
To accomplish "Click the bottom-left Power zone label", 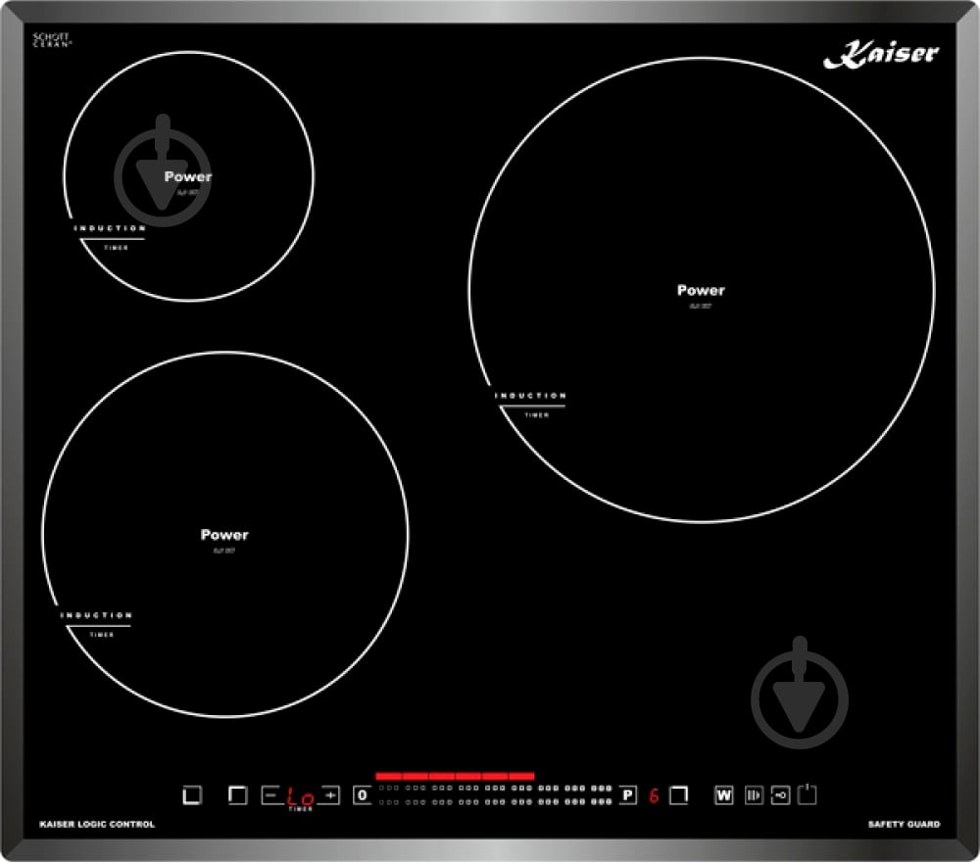I will point(224,535).
